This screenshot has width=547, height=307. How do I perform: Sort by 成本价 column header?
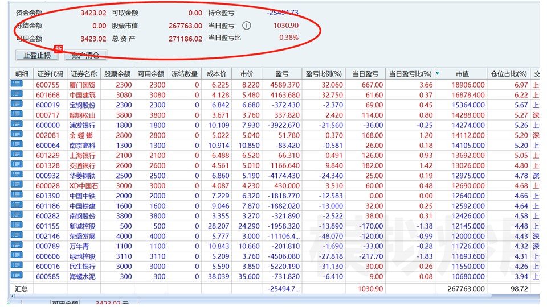point(217,74)
